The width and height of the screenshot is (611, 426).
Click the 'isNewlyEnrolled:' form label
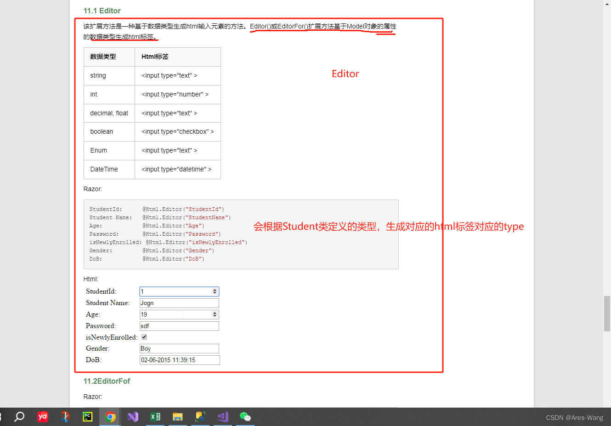[112, 337]
